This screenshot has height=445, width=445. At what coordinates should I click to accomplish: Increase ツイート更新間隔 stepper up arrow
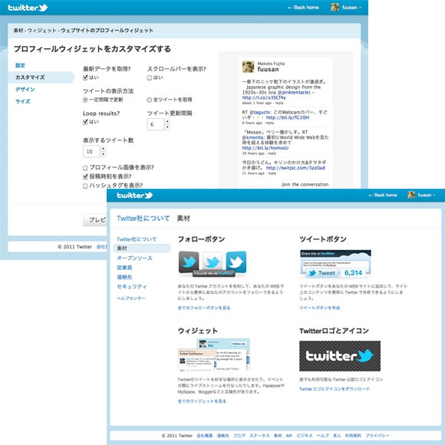pos(167,121)
